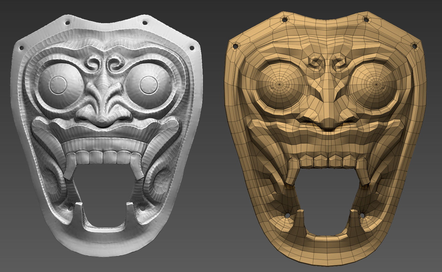Viewport: 442px width, 272px height.
Task: Select the lower-right bolt hole on wireframe mask
Action: point(362,215)
